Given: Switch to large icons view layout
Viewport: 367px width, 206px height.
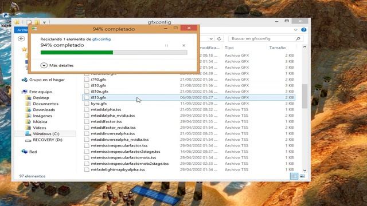Looking at the screenshot, I should pos(302,176).
